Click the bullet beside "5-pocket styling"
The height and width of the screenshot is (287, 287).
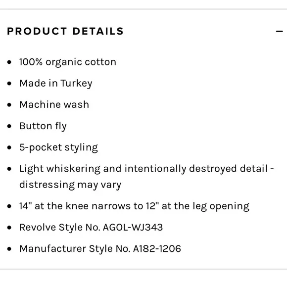pos(9,147)
